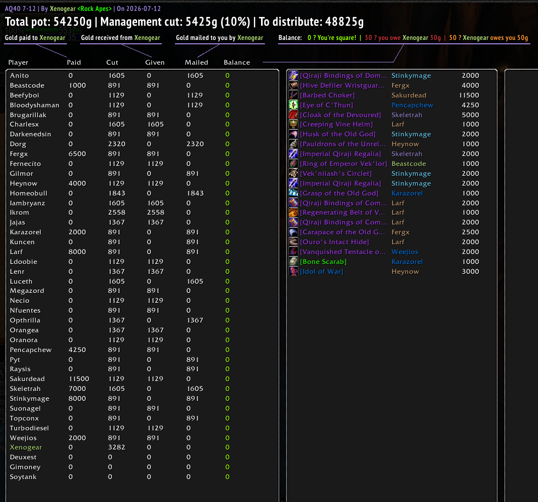538x502 pixels.
Task: Click the Hive Defiler Wristguards item icon
Action: (x=293, y=85)
